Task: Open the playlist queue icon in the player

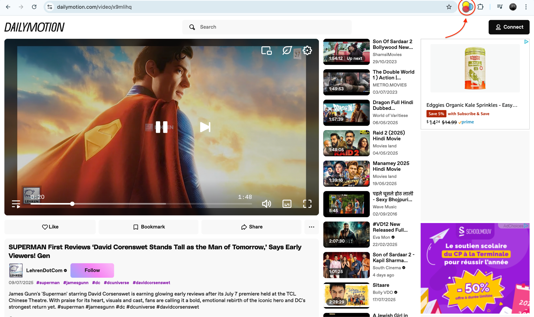Action: tap(16, 204)
